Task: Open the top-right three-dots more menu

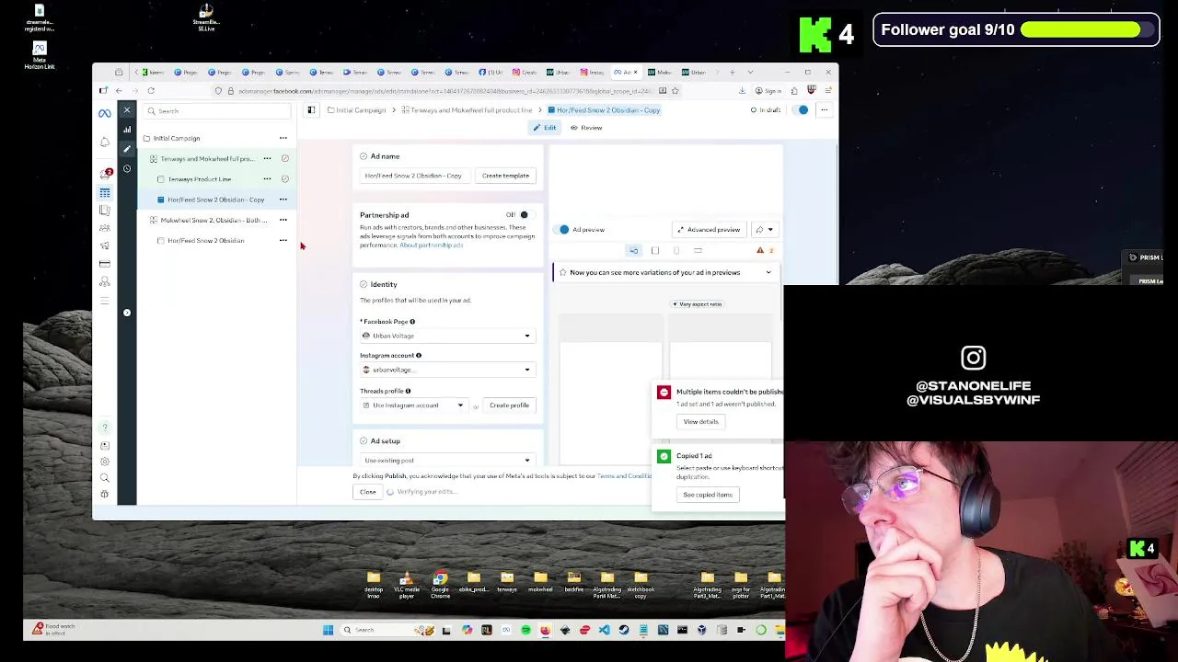Action: (825, 110)
